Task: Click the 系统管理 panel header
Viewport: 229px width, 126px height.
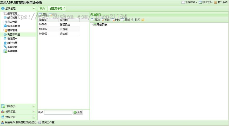Action: click(18, 8)
